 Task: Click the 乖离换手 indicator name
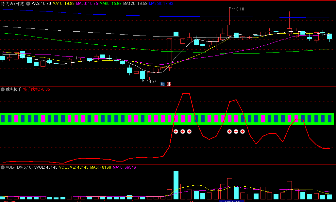[13, 89]
